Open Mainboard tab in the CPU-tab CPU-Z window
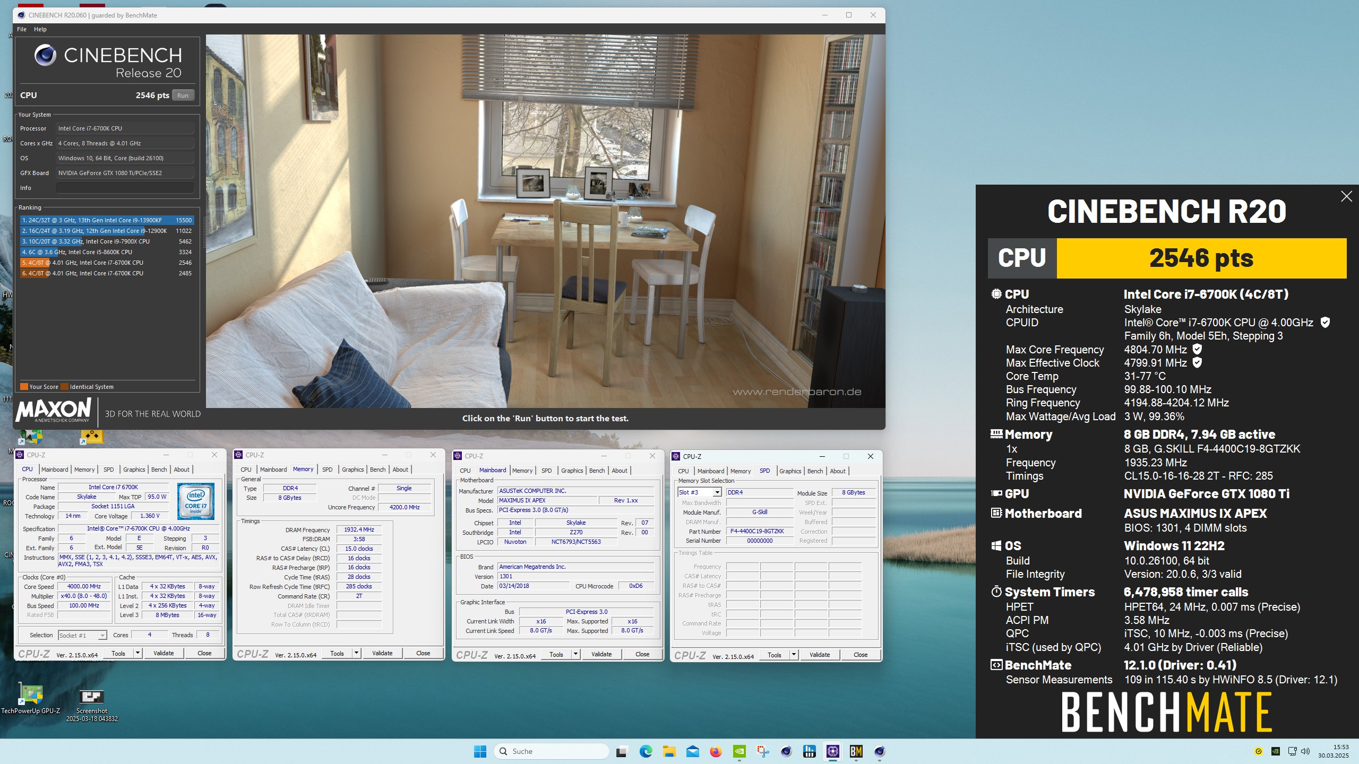 pos(55,470)
